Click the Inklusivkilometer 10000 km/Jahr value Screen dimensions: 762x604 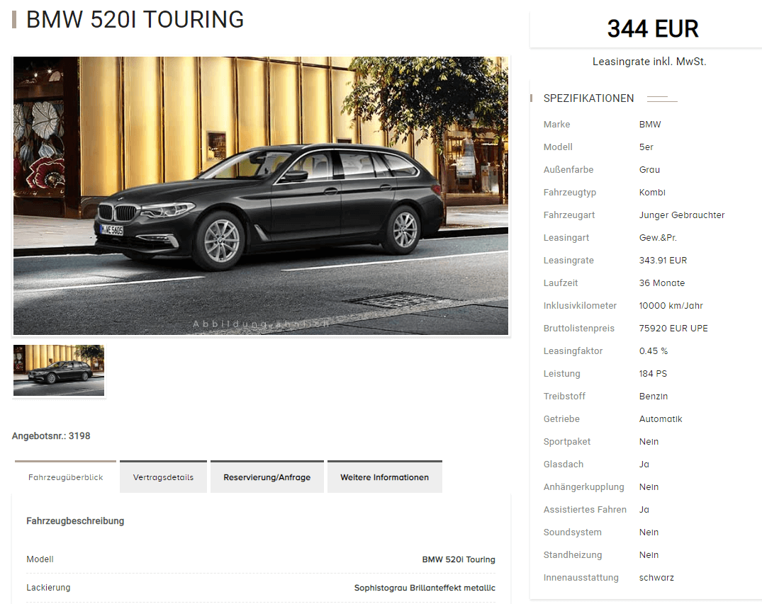pos(671,306)
